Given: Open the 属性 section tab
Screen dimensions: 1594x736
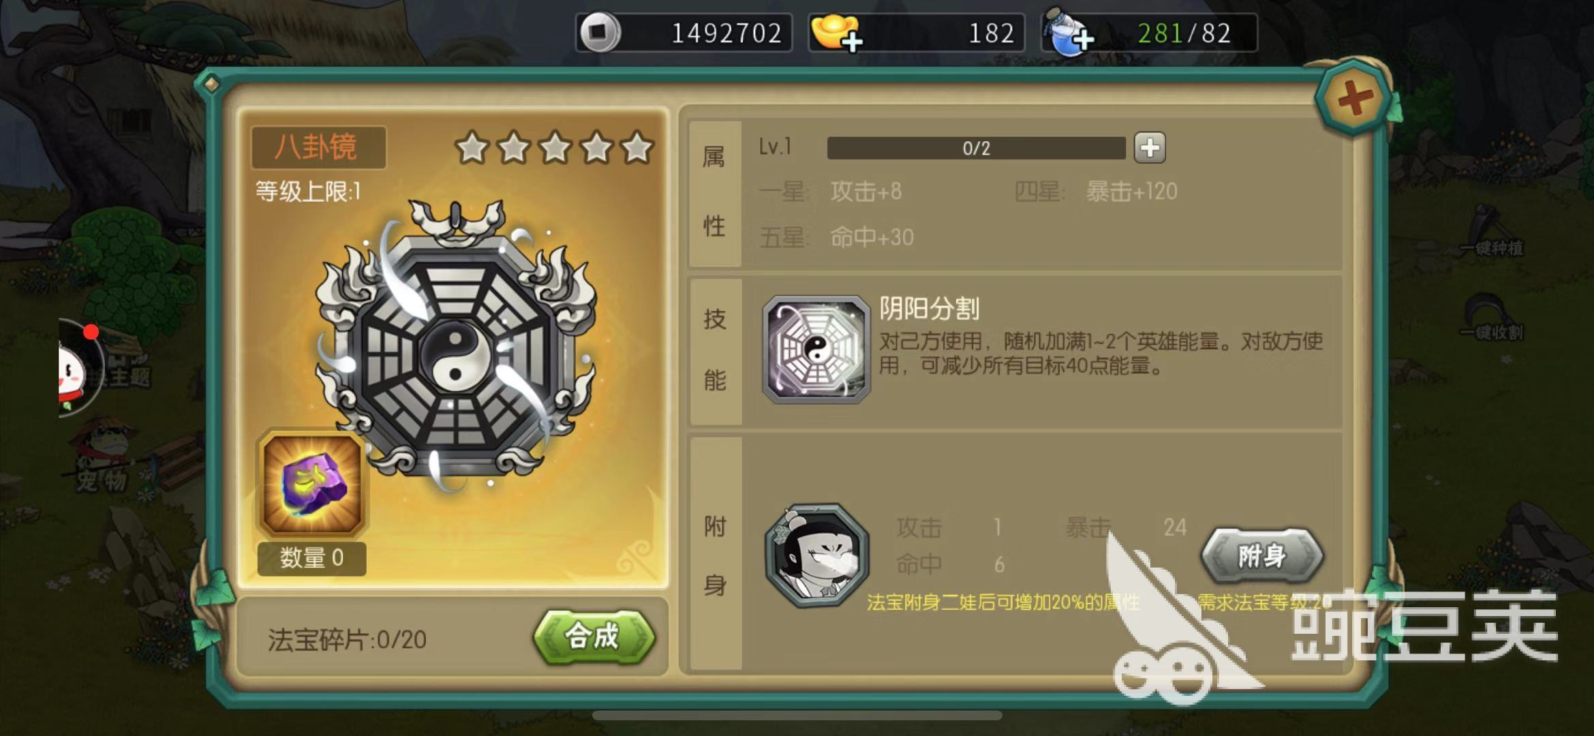Looking at the screenshot, I should pos(714,193).
